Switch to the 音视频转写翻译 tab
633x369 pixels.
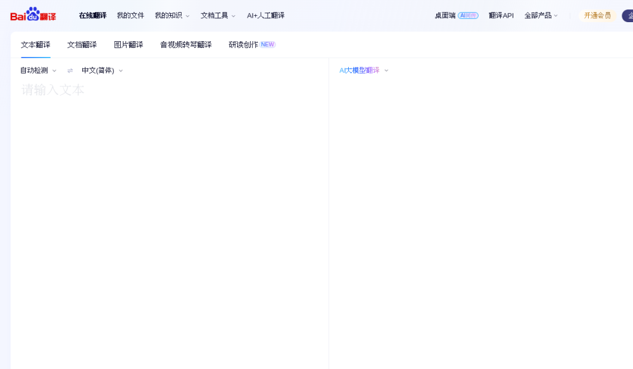[185, 44]
